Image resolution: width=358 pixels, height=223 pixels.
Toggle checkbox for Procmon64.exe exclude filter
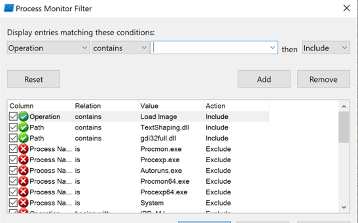coord(13,181)
